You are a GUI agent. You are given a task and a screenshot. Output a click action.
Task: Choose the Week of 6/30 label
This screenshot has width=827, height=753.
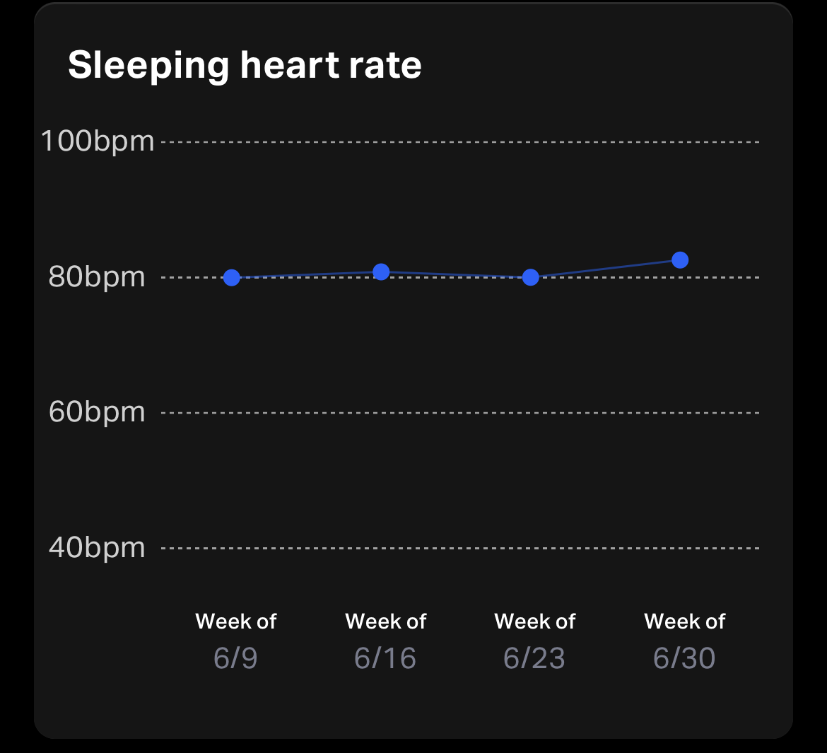684,641
